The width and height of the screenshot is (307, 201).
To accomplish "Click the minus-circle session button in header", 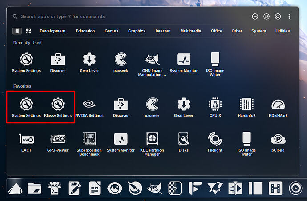I will coord(255,16).
